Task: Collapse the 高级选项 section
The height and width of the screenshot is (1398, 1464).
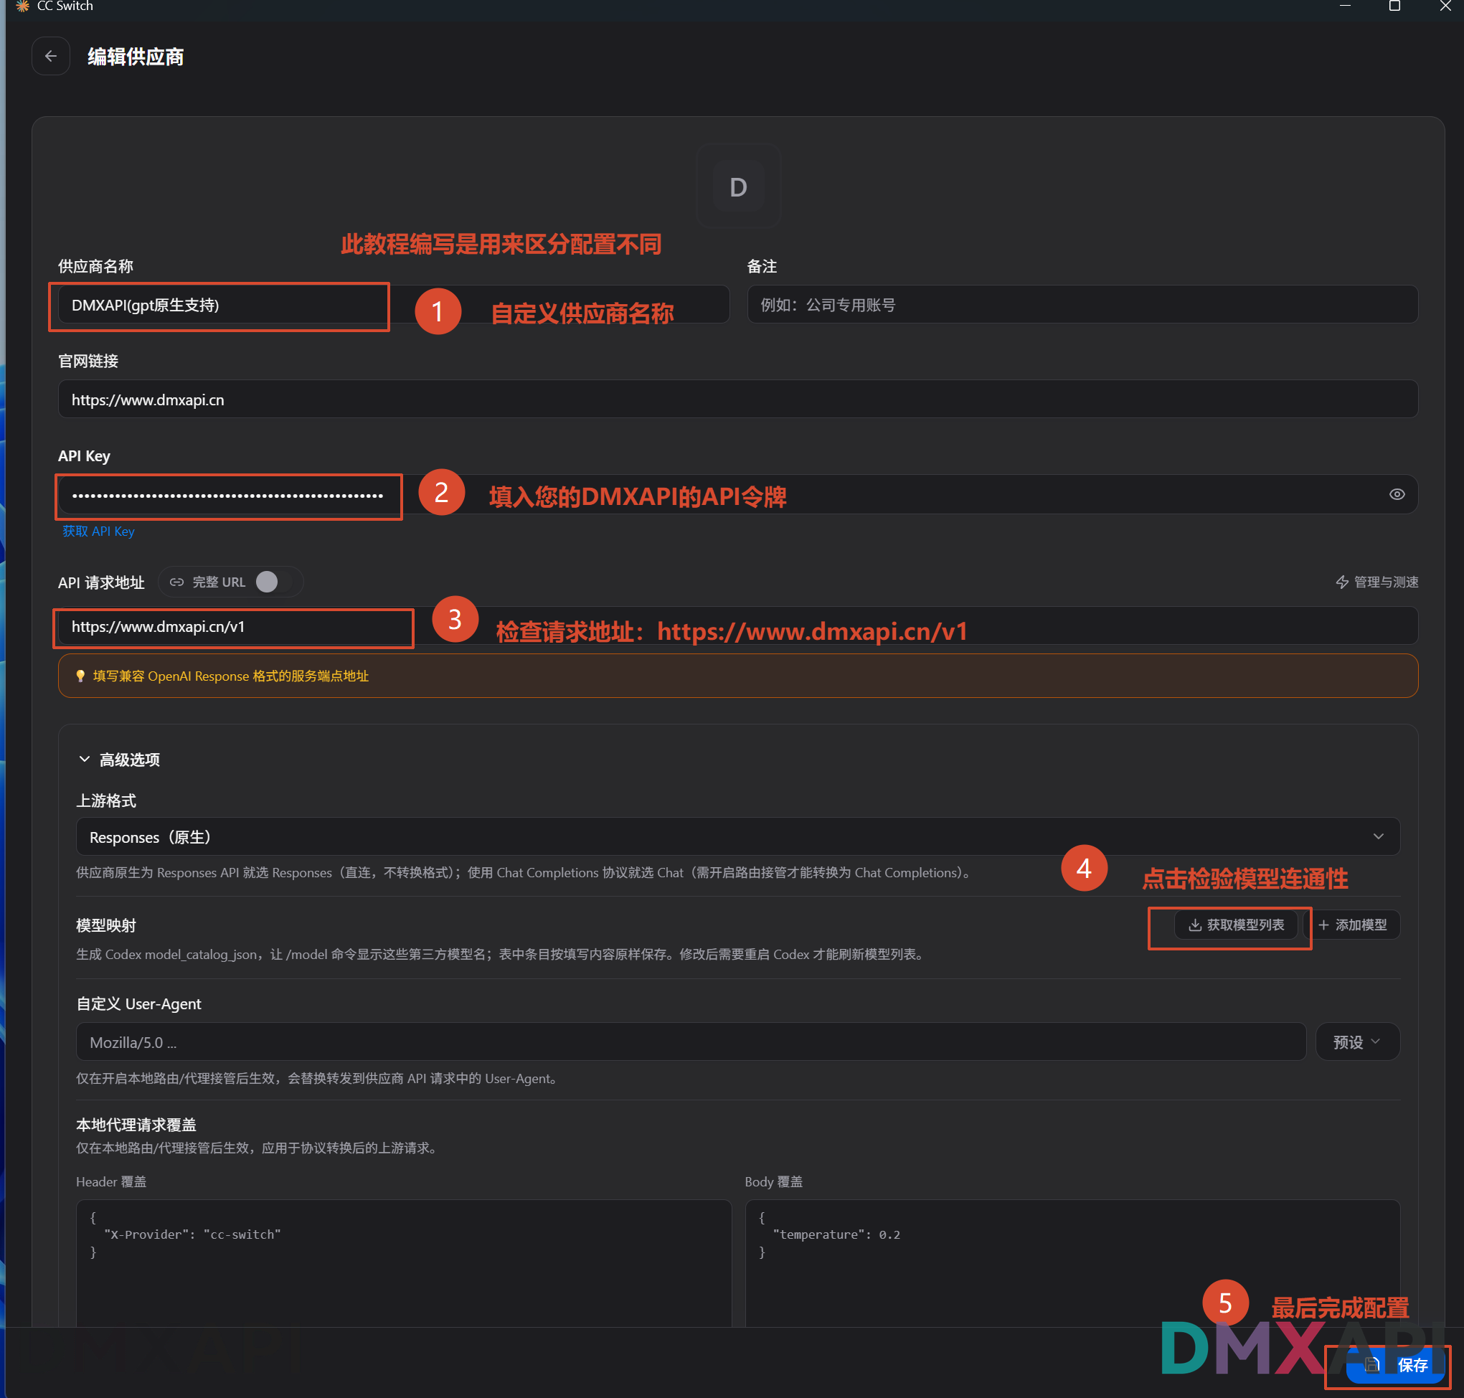Action: (x=119, y=760)
